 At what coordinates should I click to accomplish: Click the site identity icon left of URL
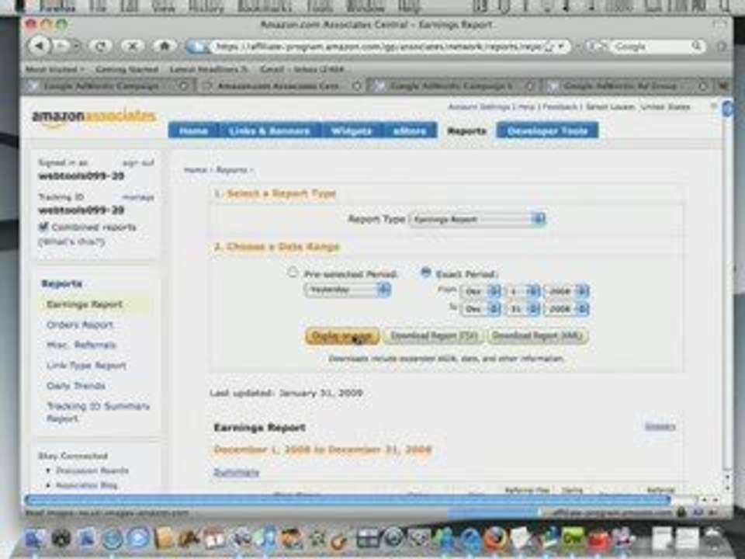[x=198, y=47]
